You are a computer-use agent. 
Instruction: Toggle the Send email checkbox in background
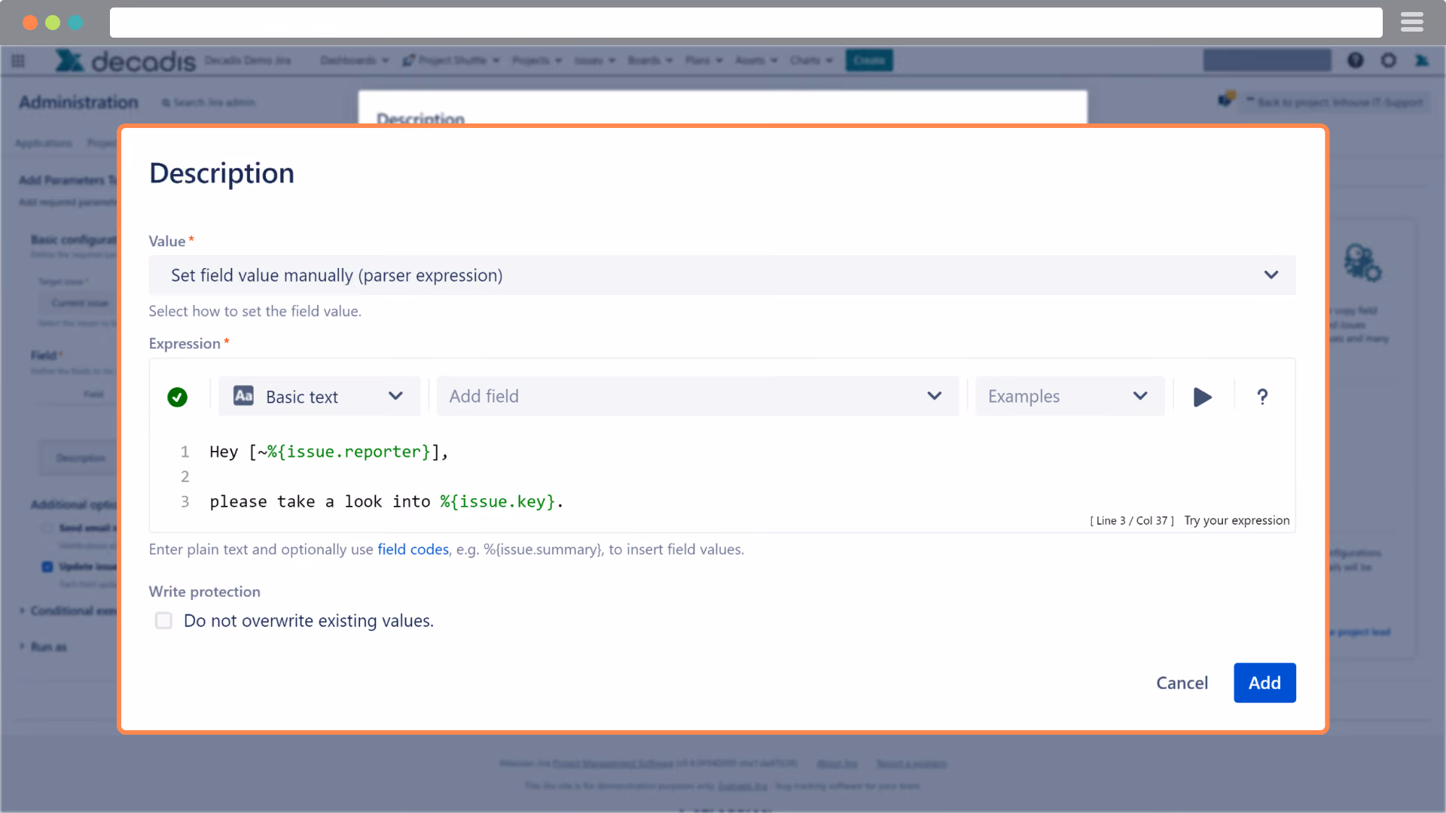tap(47, 528)
